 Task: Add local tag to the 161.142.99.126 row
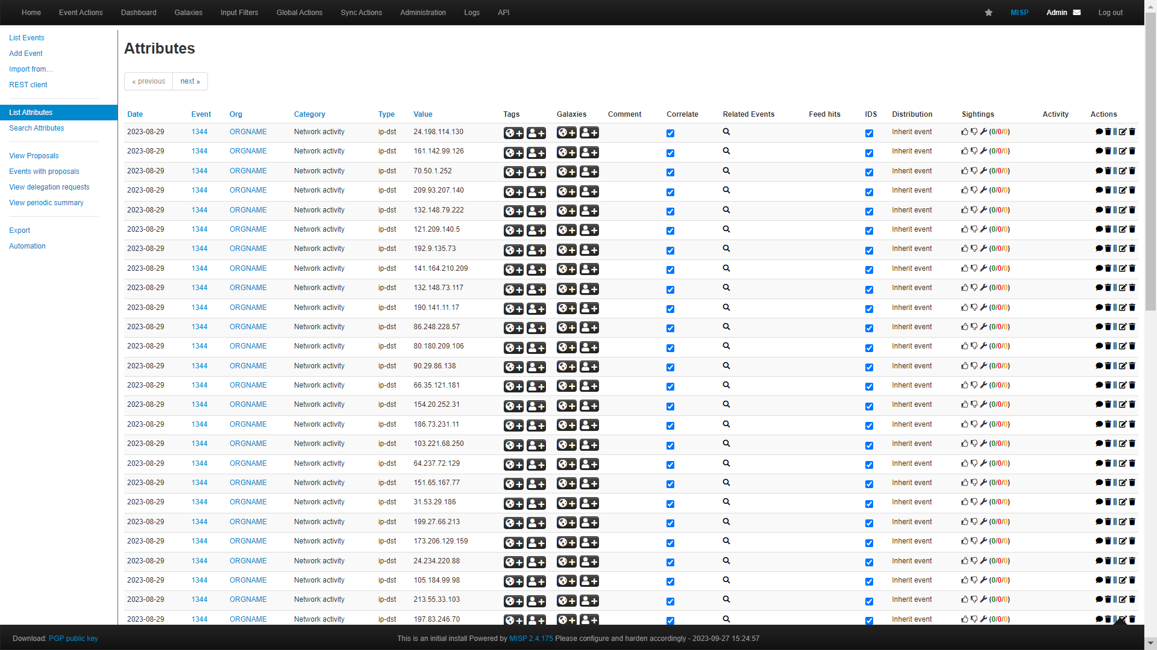536,153
